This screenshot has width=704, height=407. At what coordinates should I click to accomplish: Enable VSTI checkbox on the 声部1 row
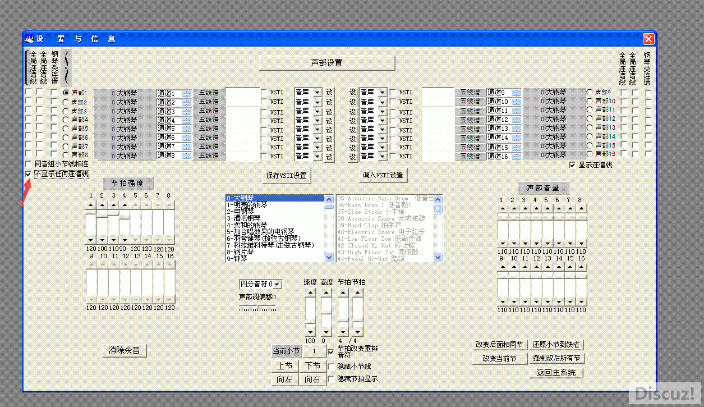264,93
